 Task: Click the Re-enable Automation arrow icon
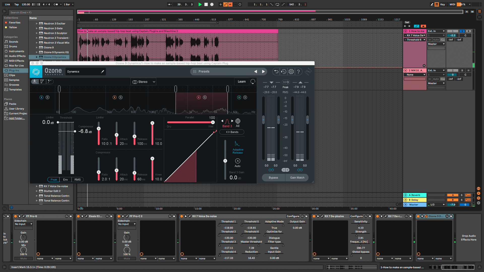coord(230,4)
